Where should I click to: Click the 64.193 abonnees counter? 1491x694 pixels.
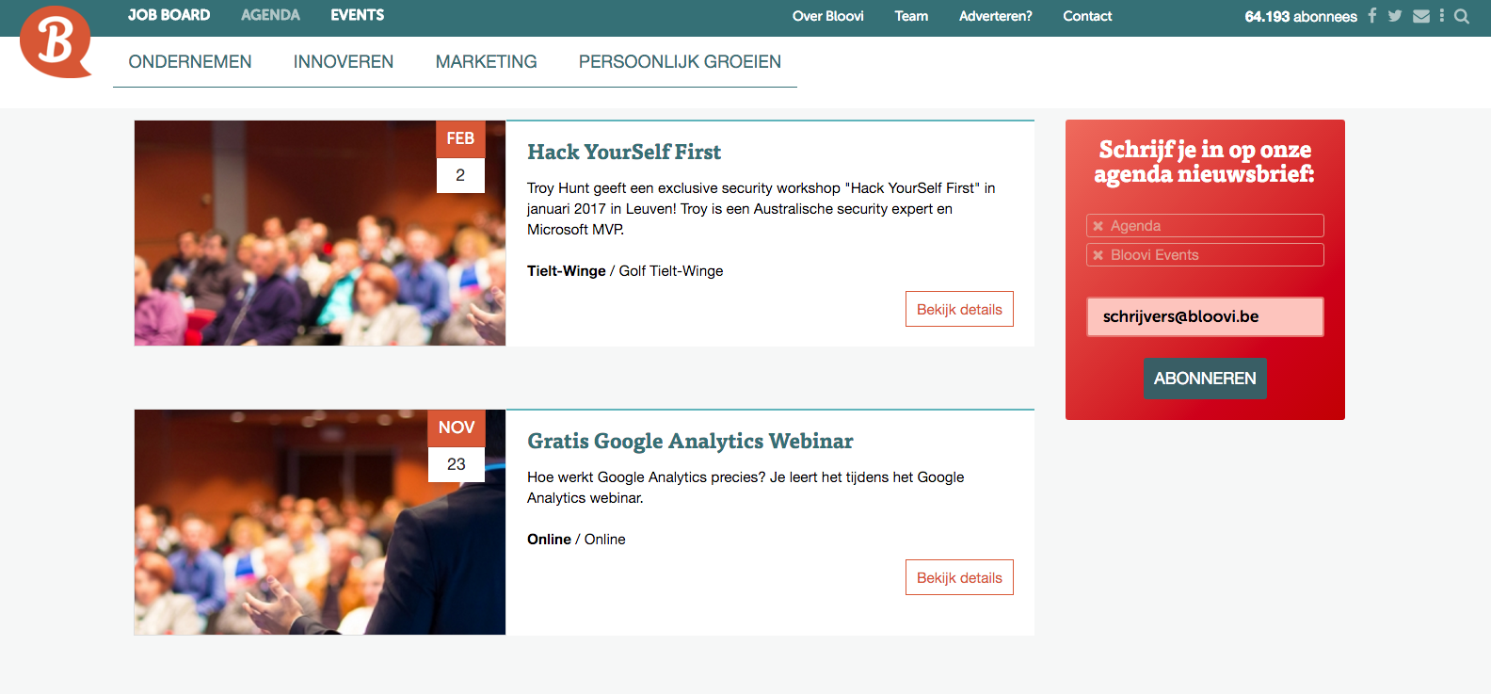[x=1301, y=17]
